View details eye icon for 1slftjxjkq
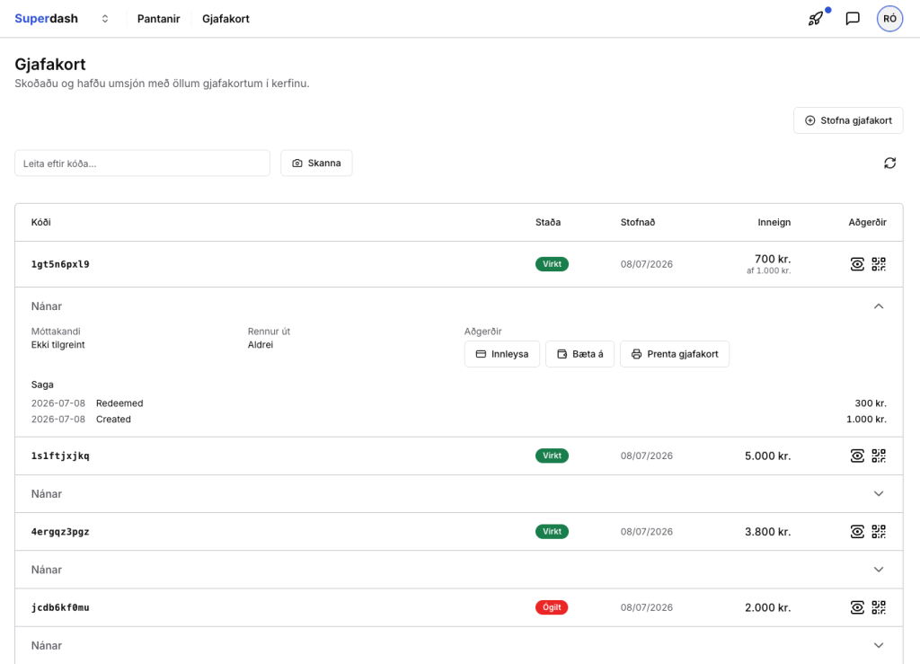Viewport: 920px width, 664px height. [857, 456]
